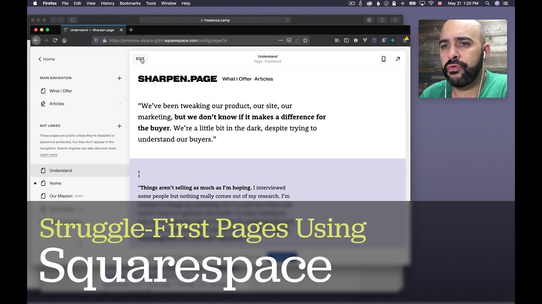542x304 pixels.
Task: Click the site security padlock icon
Action: coord(104,41)
